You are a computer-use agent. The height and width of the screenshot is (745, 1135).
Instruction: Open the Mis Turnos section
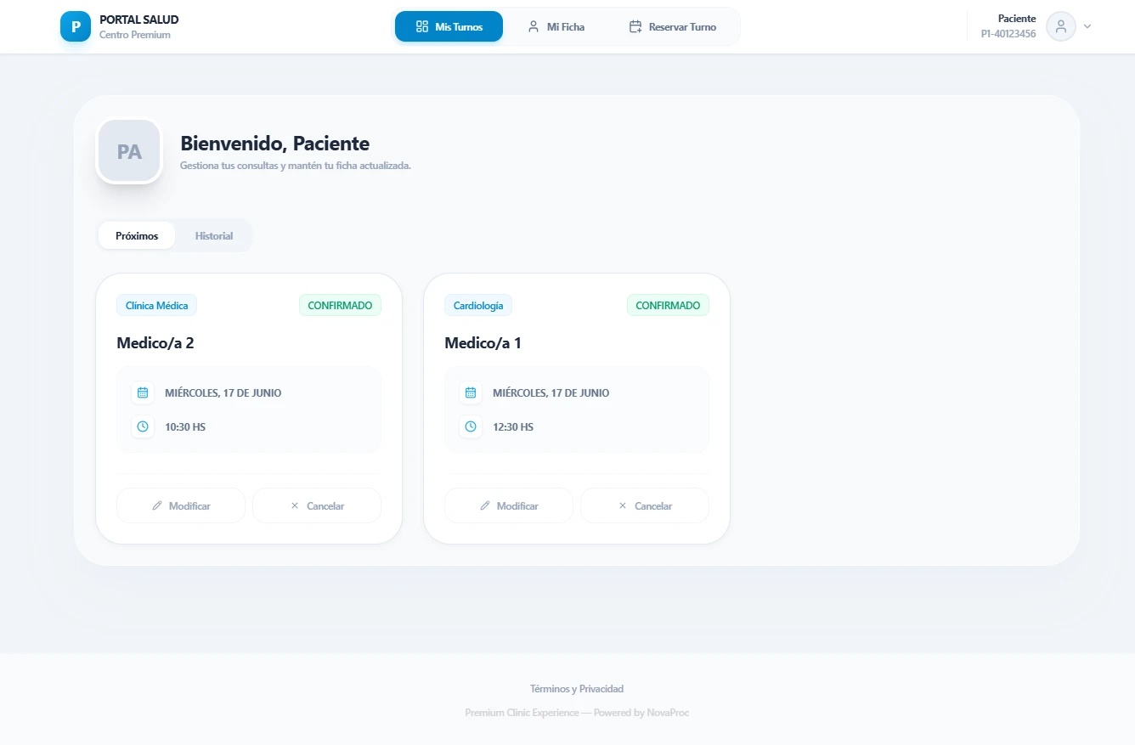pyautogui.click(x=449, y=26)
